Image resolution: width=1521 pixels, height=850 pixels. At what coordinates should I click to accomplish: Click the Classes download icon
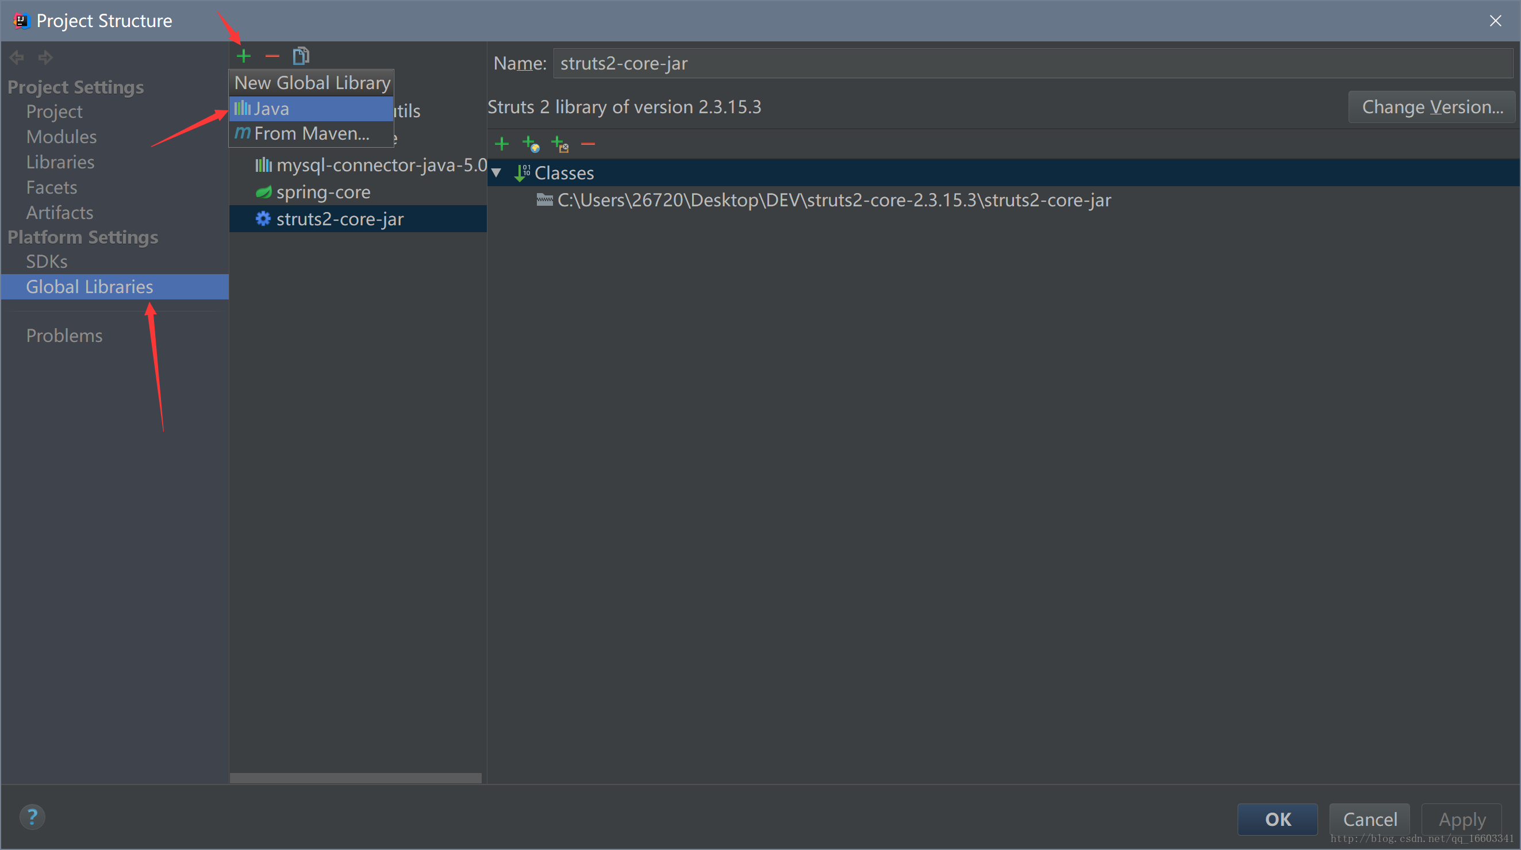pyautogui.click(x=522, y=173)
